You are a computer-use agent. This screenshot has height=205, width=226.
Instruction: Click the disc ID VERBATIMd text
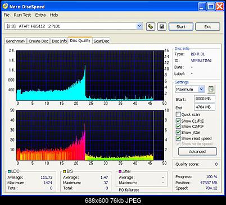(x=201, y=60)
